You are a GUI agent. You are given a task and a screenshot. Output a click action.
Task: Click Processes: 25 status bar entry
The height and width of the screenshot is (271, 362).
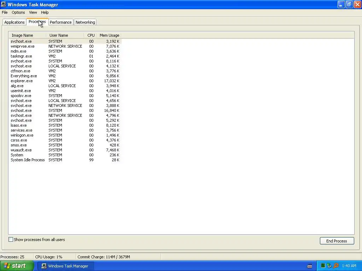[x=12, y=257]
